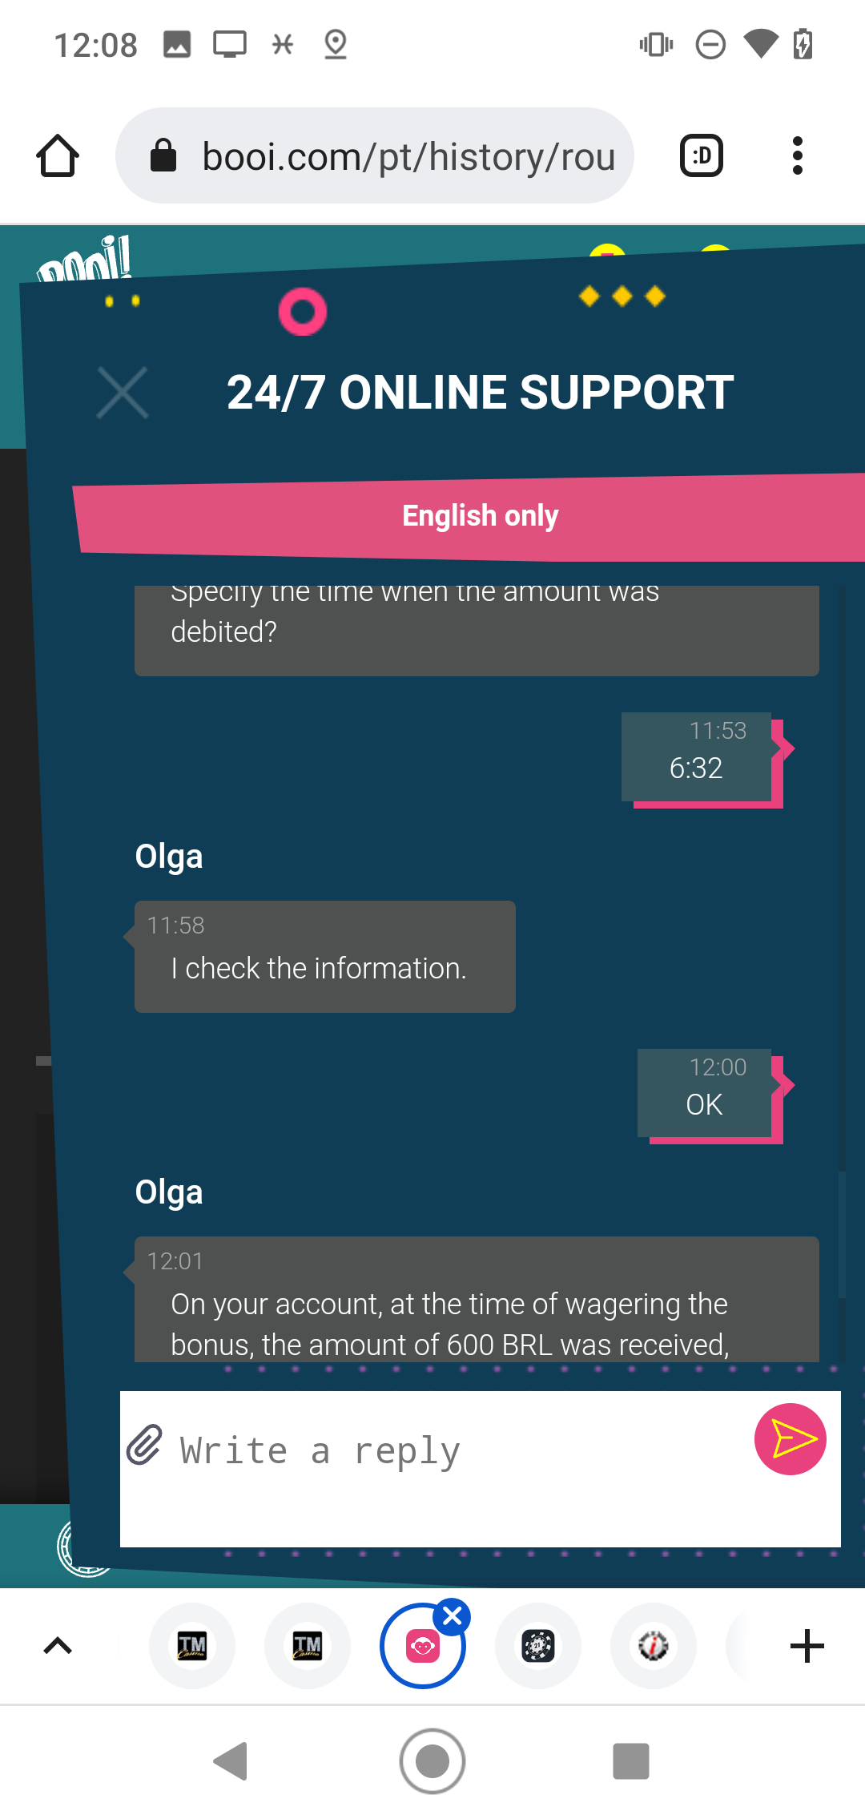The width and height of the screenshot is (865, 1819).
Task: Open the browser home page
Action: tap(58, 155)
